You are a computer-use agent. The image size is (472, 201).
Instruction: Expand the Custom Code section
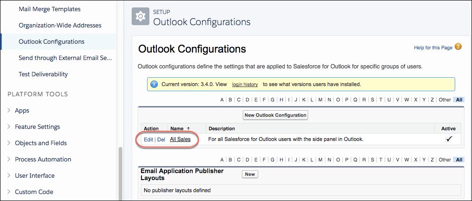9,192
